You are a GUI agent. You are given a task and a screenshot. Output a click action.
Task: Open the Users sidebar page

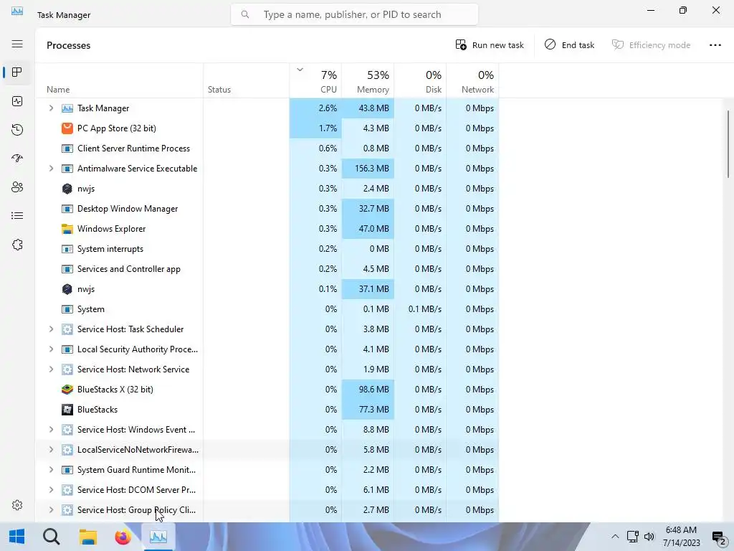pyautogui.click(x=17, y=187)
